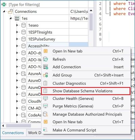Click the Add Connection server icon
This screenshot has width=135, height=140.
pos(46,67)
